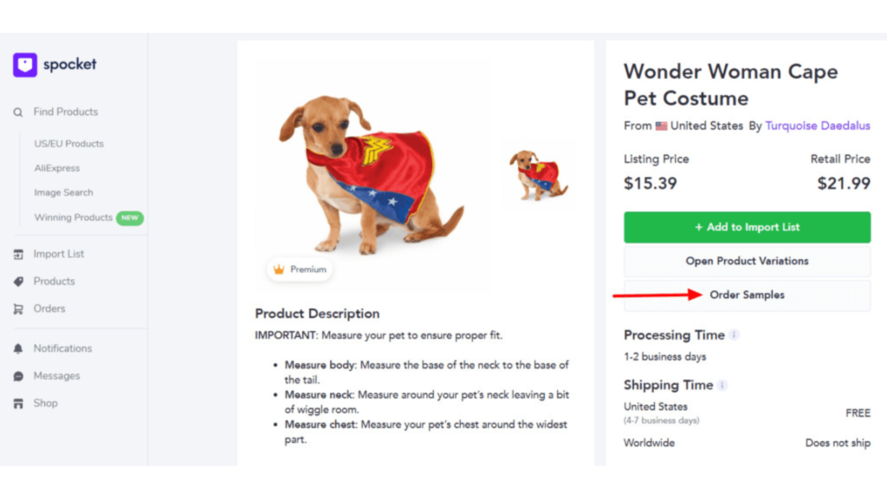This screenshot has width=887, height=499.
Task: Click the Shipping Time info icon
Action: (x=722, y=386)
